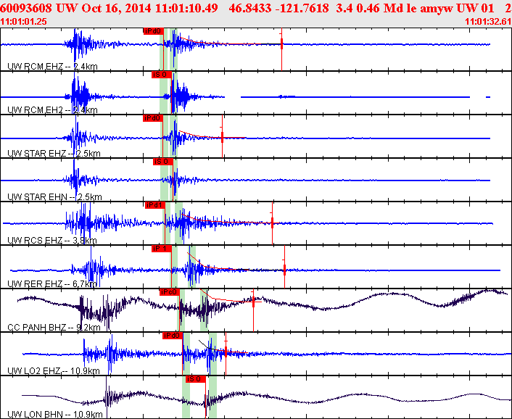The width and height of the screenshot is (512, 419).
Task: Click the coda end marker on STAR EHZ
Action: 222,137
